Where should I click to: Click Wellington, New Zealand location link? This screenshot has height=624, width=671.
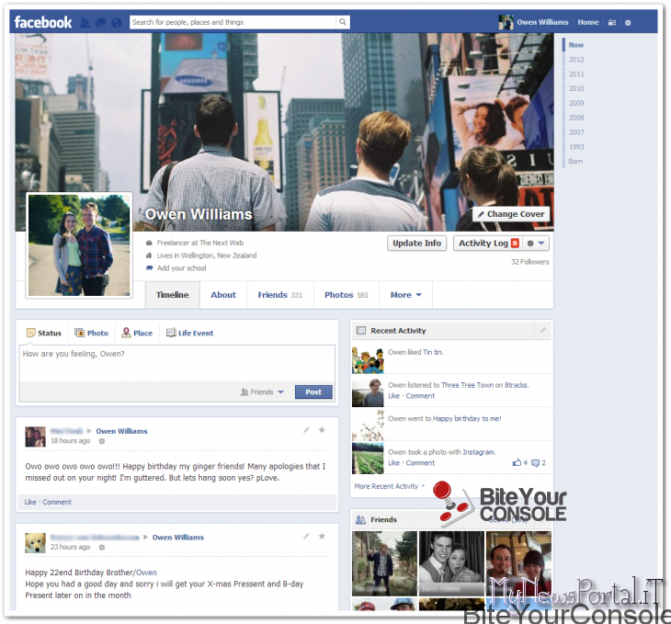219,255
